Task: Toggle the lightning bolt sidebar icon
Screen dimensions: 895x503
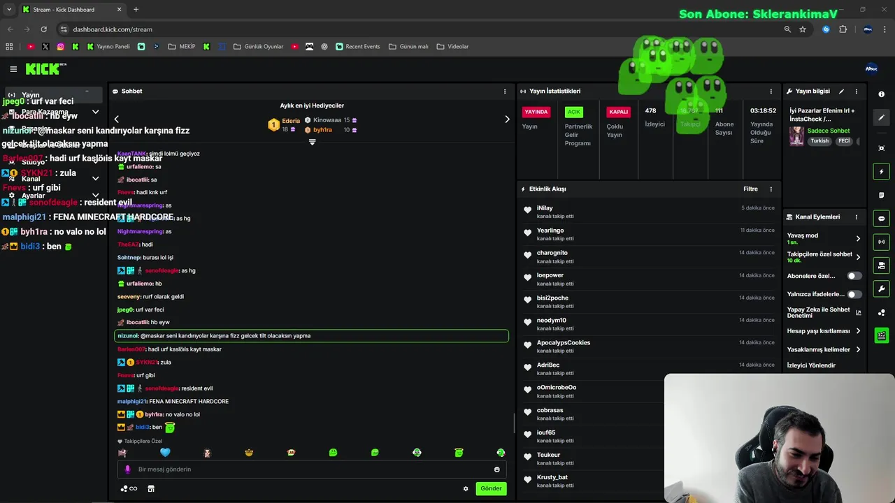Action: pyautogui.click(x=881, y=171)
